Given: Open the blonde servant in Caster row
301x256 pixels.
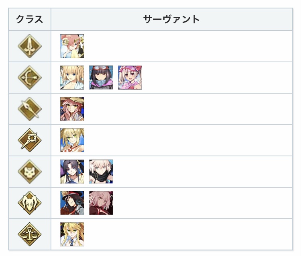Looking at the screenshot, I should click(x=72, y=140).
